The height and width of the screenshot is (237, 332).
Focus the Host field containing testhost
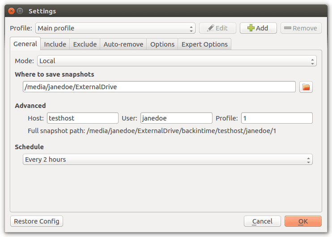pos(82,118)
